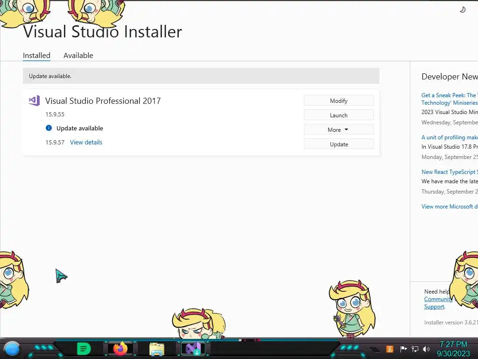This screenshot has height=359, width=478.
Task: Open the 'Get a Sneak Peek' news link
Action: click(450, 99)
